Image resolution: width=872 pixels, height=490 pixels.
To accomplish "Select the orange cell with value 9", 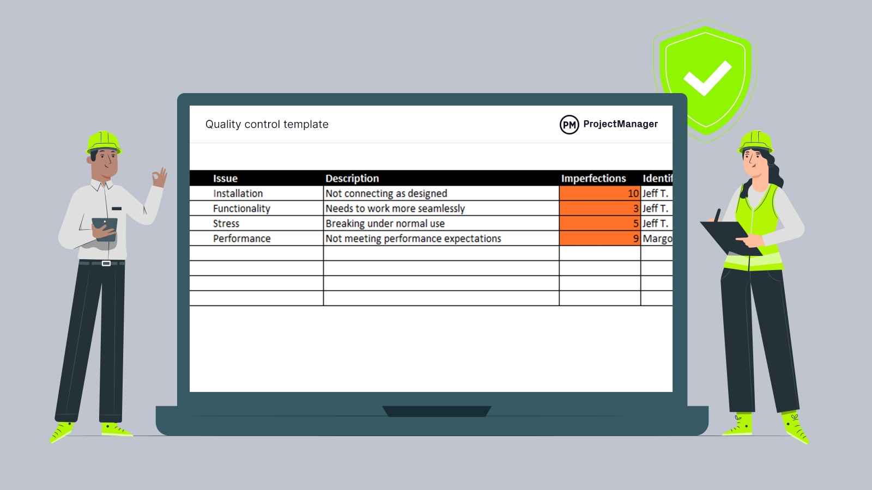I will point(599,238).
